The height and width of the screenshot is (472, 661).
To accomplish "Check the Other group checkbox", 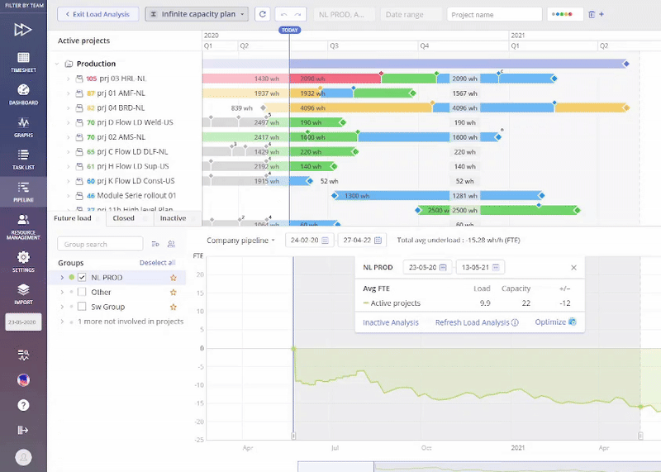I will point(82,293).
